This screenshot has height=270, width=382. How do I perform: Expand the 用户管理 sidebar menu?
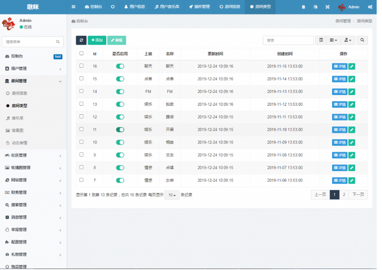(x=33, y=69)
